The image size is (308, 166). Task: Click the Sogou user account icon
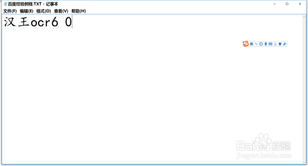pyautogui.click(x=275, y=44)
